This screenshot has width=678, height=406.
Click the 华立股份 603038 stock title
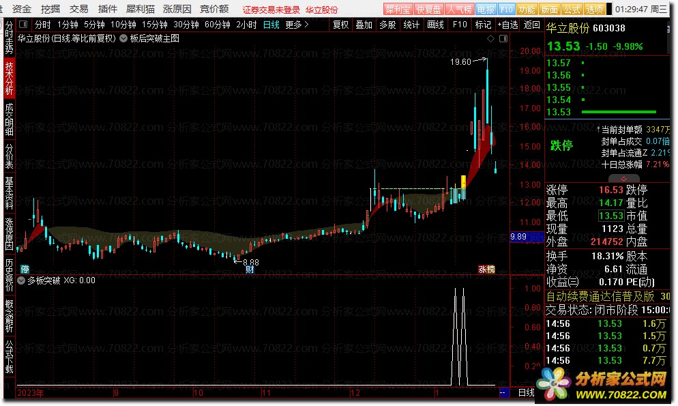click(585, 28)
